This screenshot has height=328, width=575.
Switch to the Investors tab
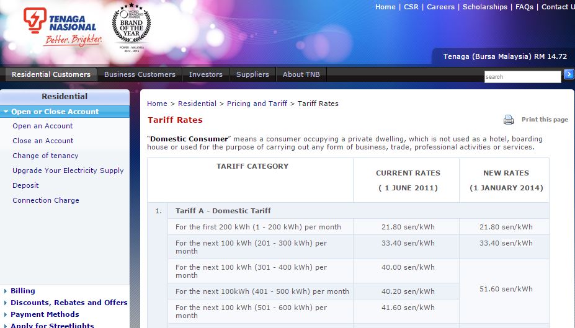tap(205, 74)
